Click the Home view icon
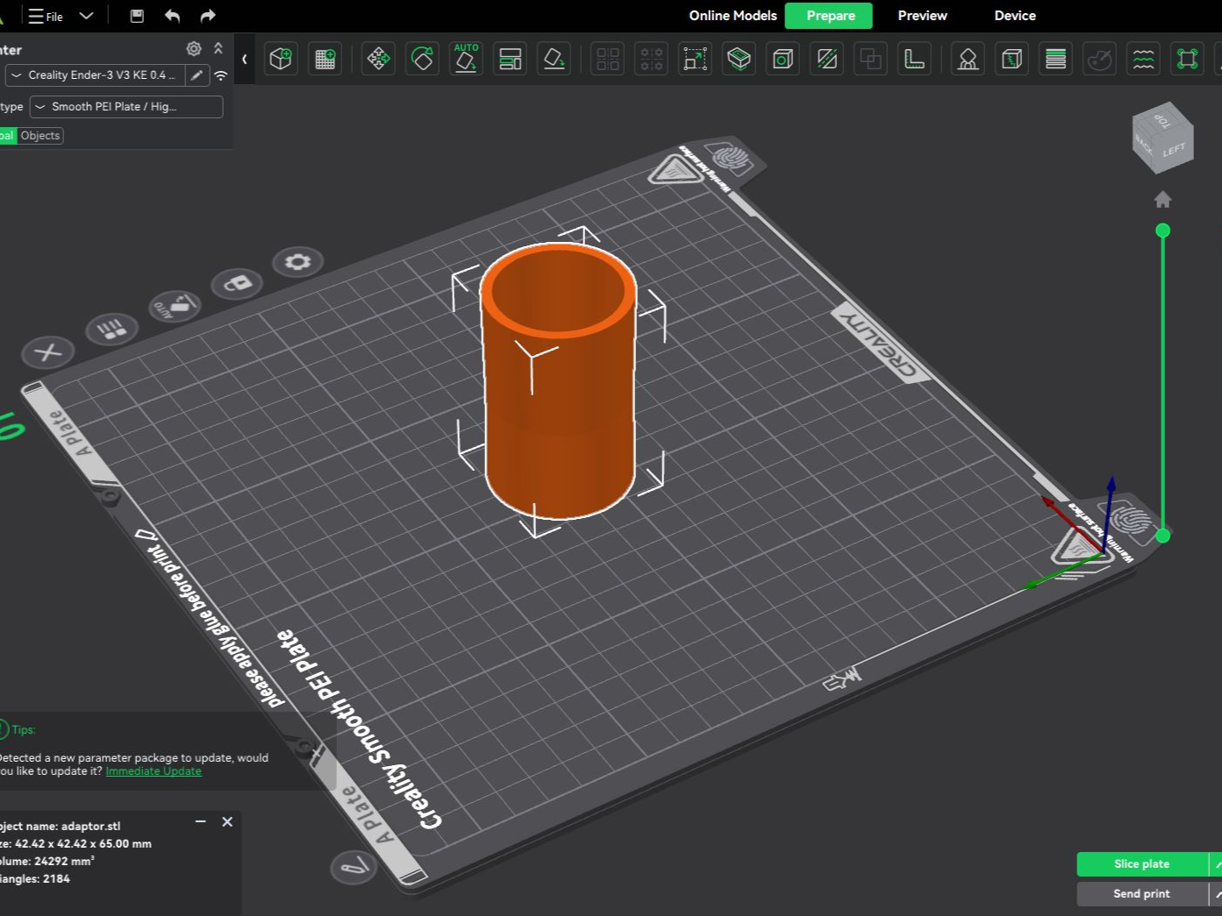This screenshot has width=1222, height=916. point(1162,200)
